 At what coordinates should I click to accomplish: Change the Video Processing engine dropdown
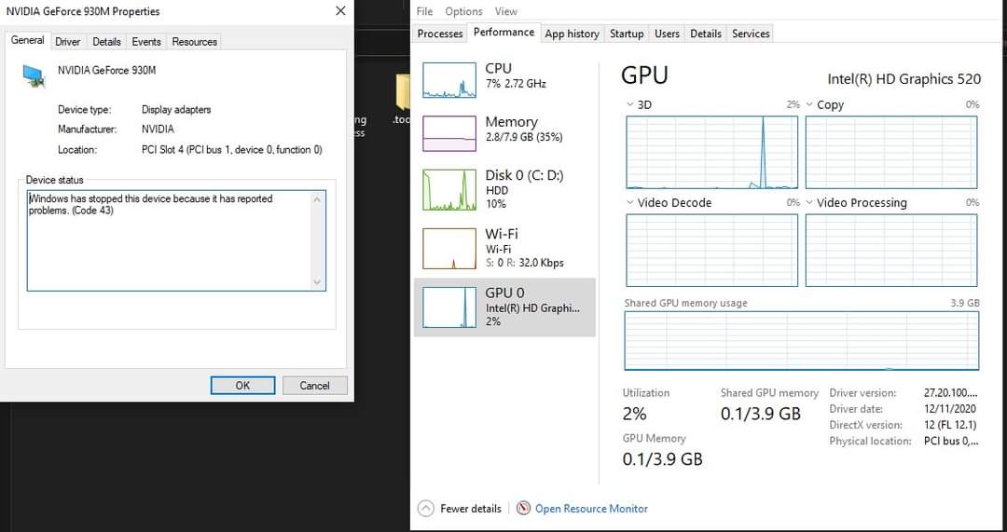click(809, 202)
